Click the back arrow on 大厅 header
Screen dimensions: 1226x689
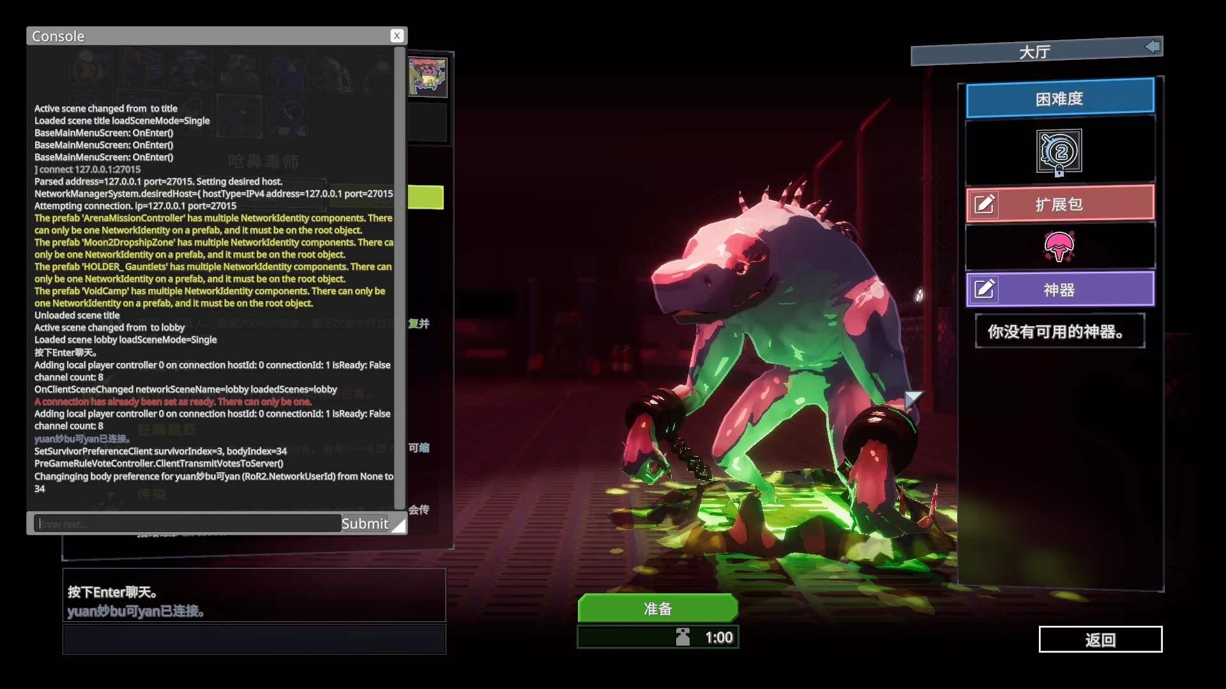[x=1152, y=47]
